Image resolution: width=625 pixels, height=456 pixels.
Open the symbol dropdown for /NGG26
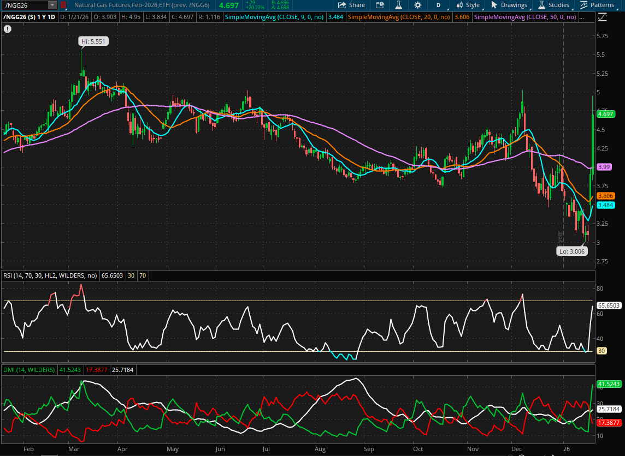52,5
